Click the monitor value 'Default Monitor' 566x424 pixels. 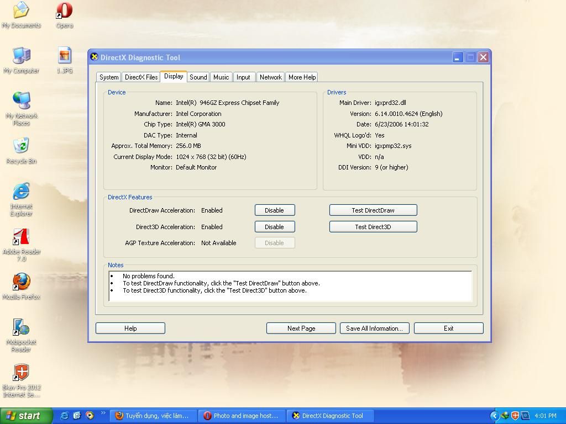[x=196, y=167]
